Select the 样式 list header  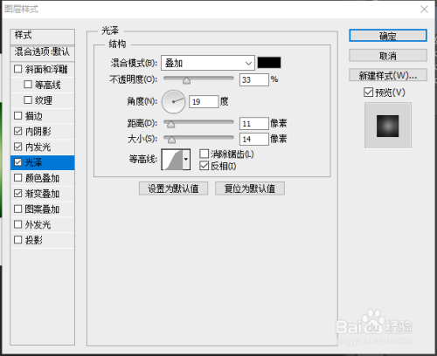[x=42, y=37]
